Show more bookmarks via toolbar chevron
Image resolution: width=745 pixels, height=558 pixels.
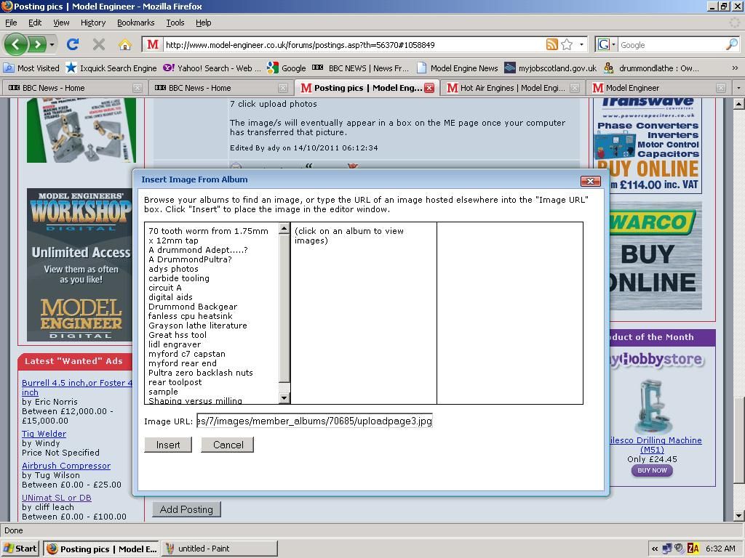click(735, 68)
